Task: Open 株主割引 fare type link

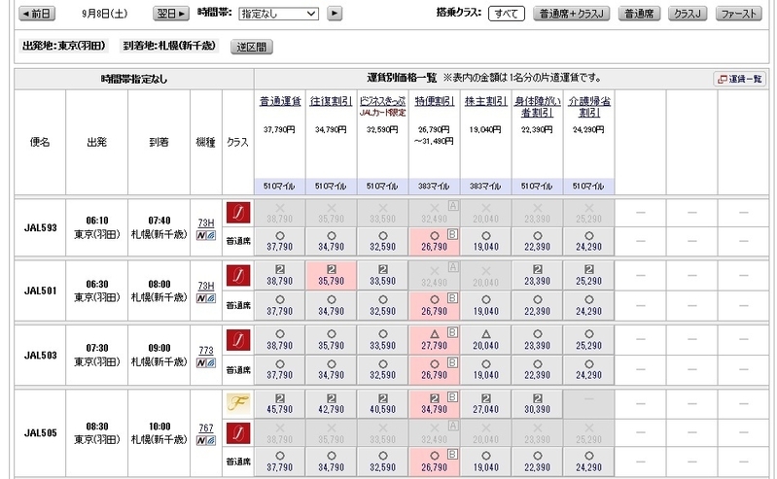Action: click(485, 101)
